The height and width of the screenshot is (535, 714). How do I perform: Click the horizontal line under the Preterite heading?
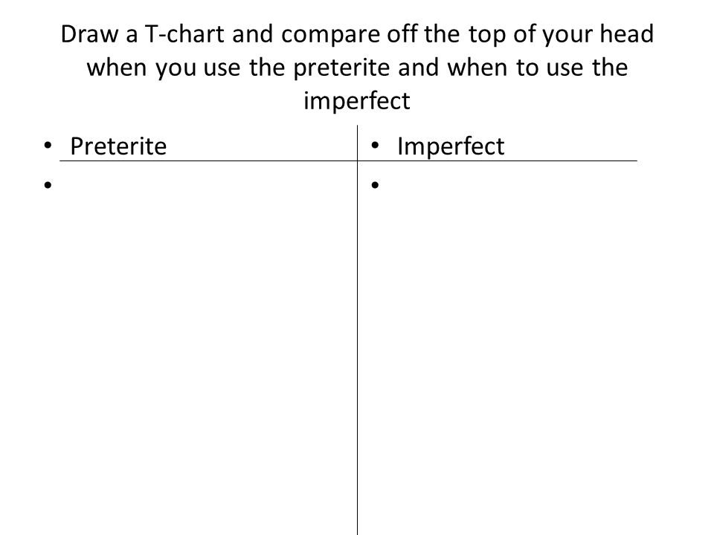coord(208,160)
